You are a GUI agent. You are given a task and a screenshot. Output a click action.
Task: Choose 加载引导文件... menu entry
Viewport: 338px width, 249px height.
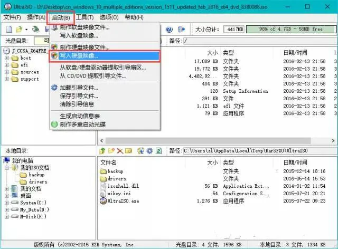(x=105, y=88)
